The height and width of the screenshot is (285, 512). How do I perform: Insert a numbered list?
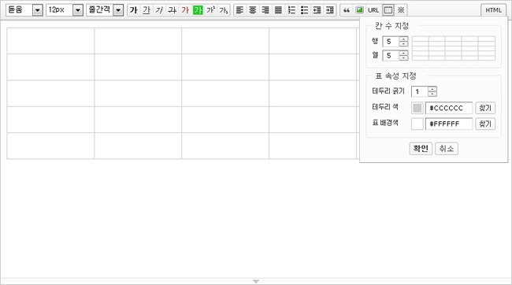pyautogui.click(x=291, y=10)
